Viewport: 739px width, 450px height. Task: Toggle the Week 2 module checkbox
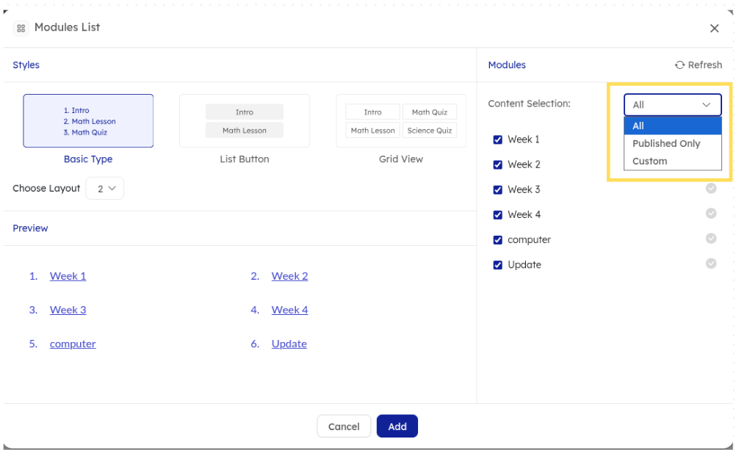(498, 164)
